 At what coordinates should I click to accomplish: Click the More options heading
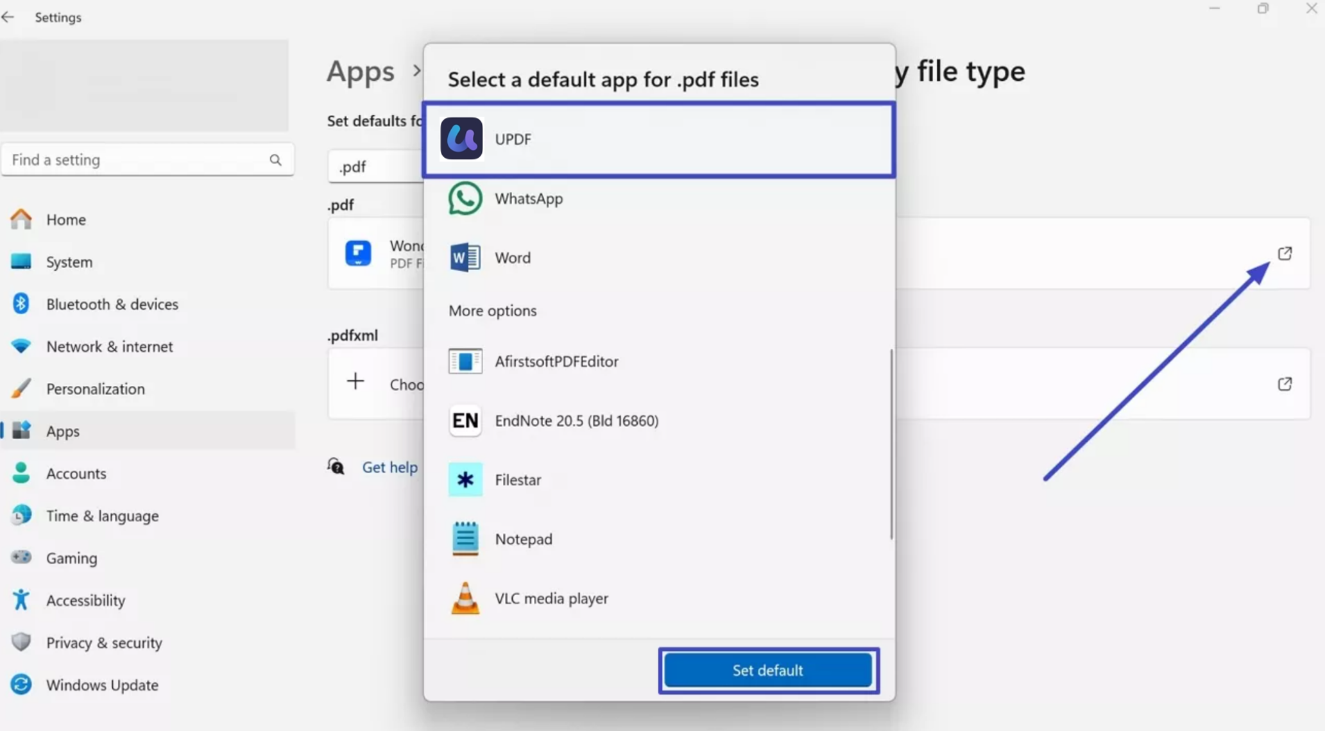tap(492, 311)
